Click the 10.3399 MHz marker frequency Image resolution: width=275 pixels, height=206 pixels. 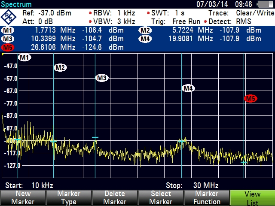(x=53, y=39)
